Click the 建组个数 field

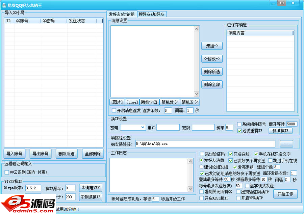(277, 167)
